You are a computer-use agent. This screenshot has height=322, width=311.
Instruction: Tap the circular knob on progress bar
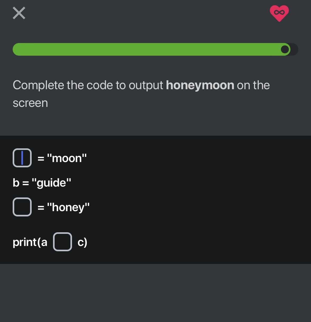[x=285, y=49]
